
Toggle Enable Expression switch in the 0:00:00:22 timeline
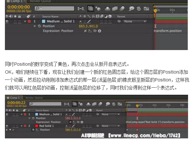[x=70, y=122]
